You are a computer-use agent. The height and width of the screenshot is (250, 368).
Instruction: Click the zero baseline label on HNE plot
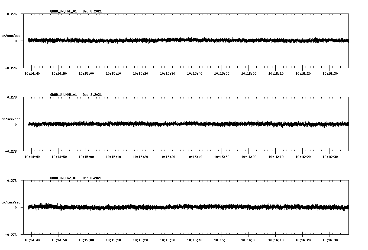(16, 41)
